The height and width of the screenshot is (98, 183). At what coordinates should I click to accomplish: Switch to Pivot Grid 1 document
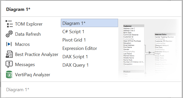pos(74,40)
